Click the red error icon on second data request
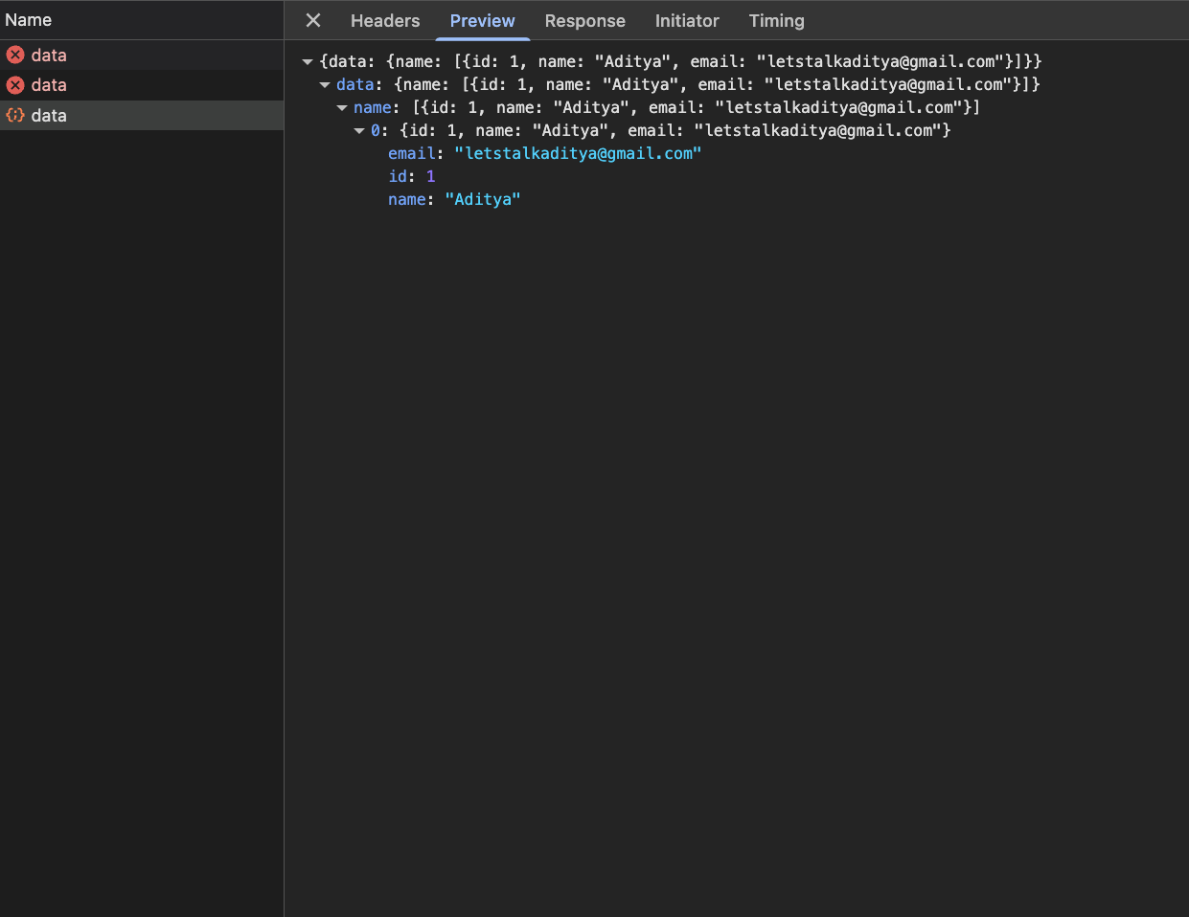This screenshot has width=1189, height=917. tap(15, 85)
